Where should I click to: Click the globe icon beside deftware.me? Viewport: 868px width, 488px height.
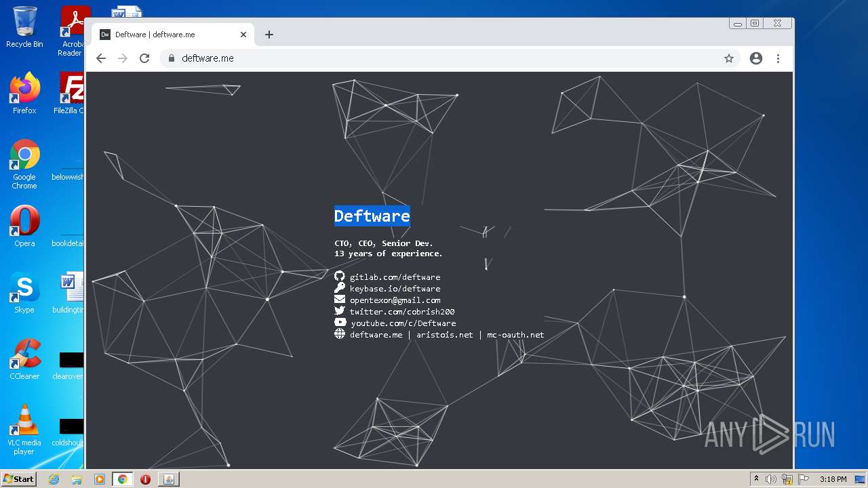(x=340, y=333)
